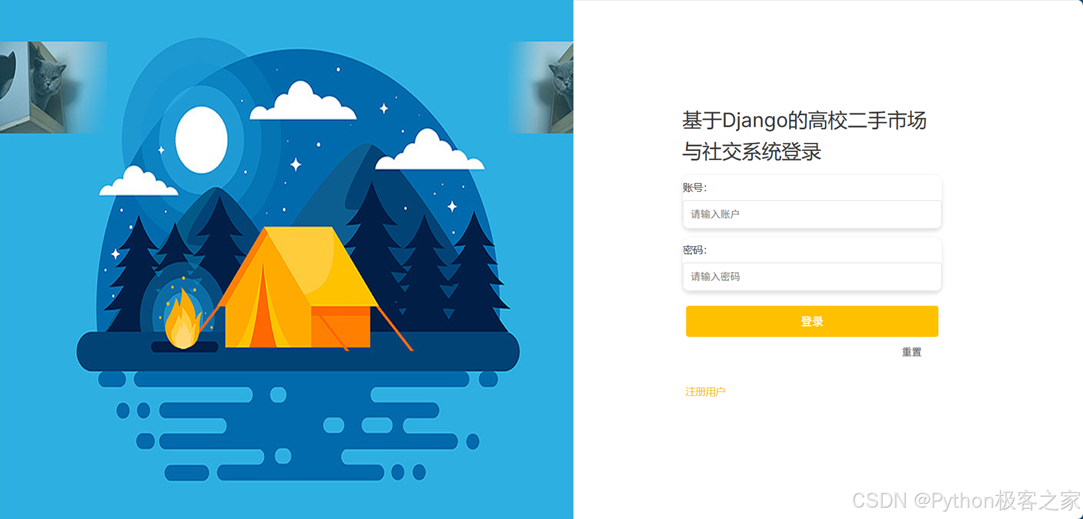1083x519 pixels.
Task: Focus the 密码 password input field
Action: click(812, 277)
